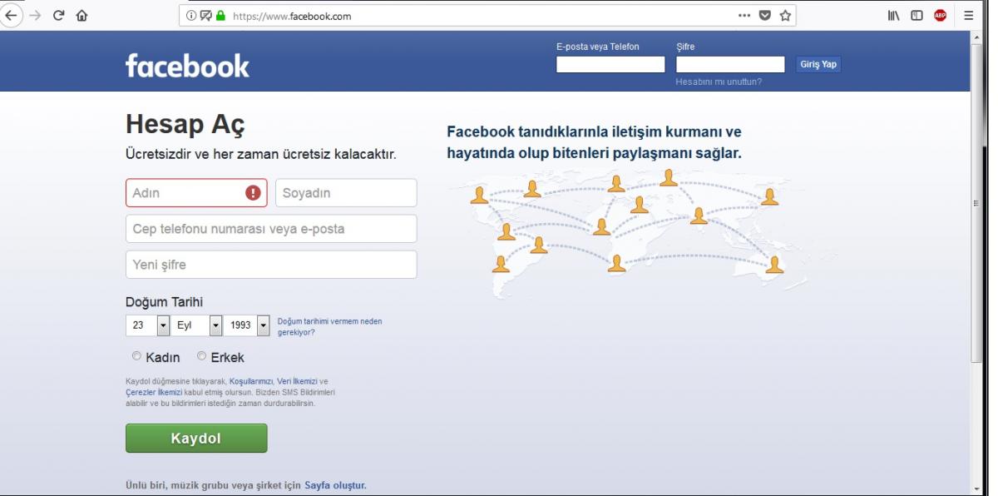Open the Adblock Plus extension icon
Image resolution: width=998 pixels, height=496 pixels.
click(941, 15)
